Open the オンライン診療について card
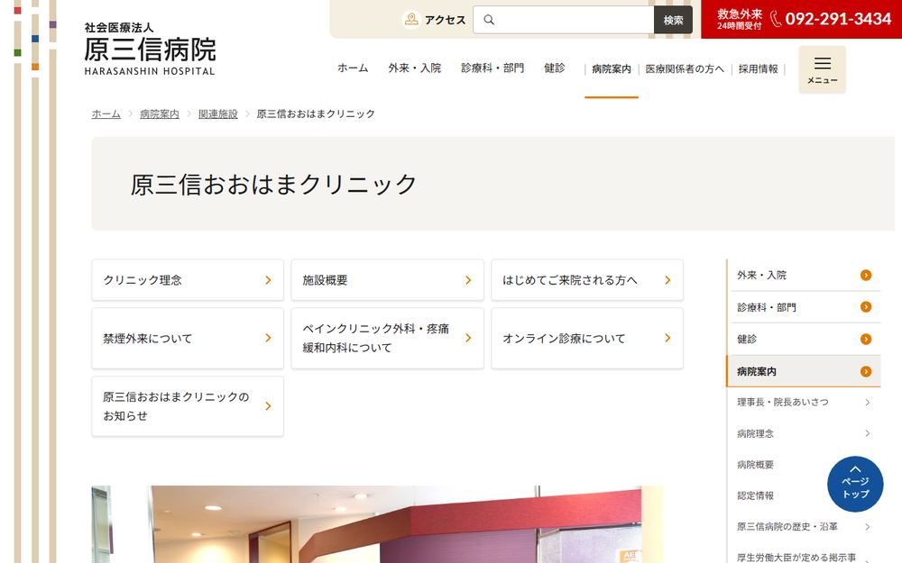The image size is (902, 563). point(587,338)
